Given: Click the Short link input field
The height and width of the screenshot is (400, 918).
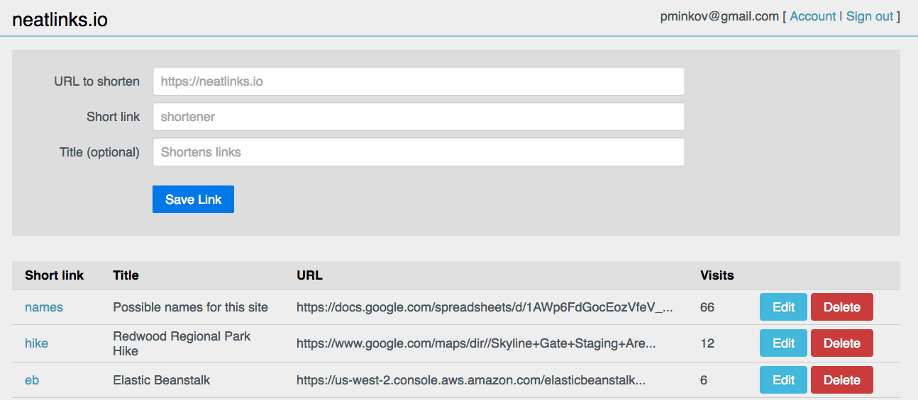Looking at the screenshot, I should (418, 117).
